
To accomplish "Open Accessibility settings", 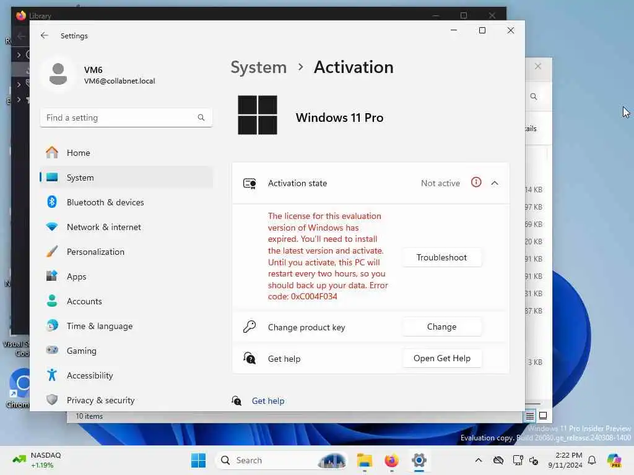I will coord(126,375).
